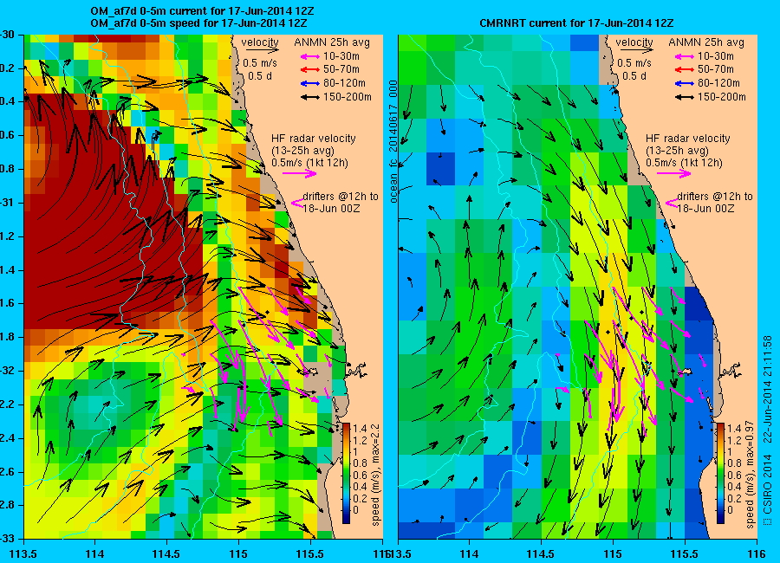This screenshot has width=780, height=563.
Task: Click magenta HF radar scale arrow, left panel
Action: coord(300,173)
